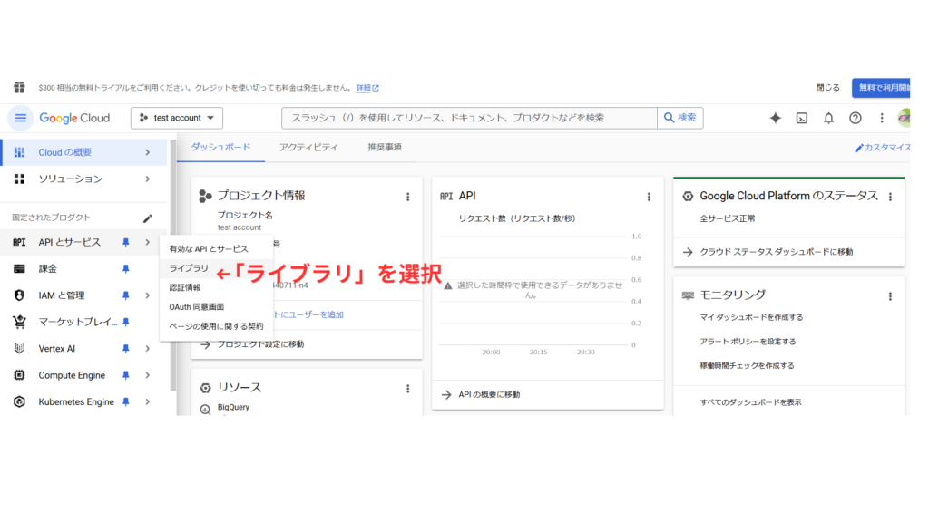Open the test account project selector

tap(177, 118)
